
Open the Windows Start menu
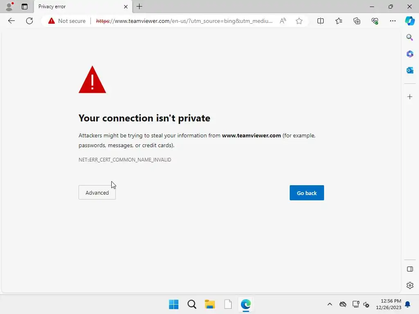[x=173, y=304]
